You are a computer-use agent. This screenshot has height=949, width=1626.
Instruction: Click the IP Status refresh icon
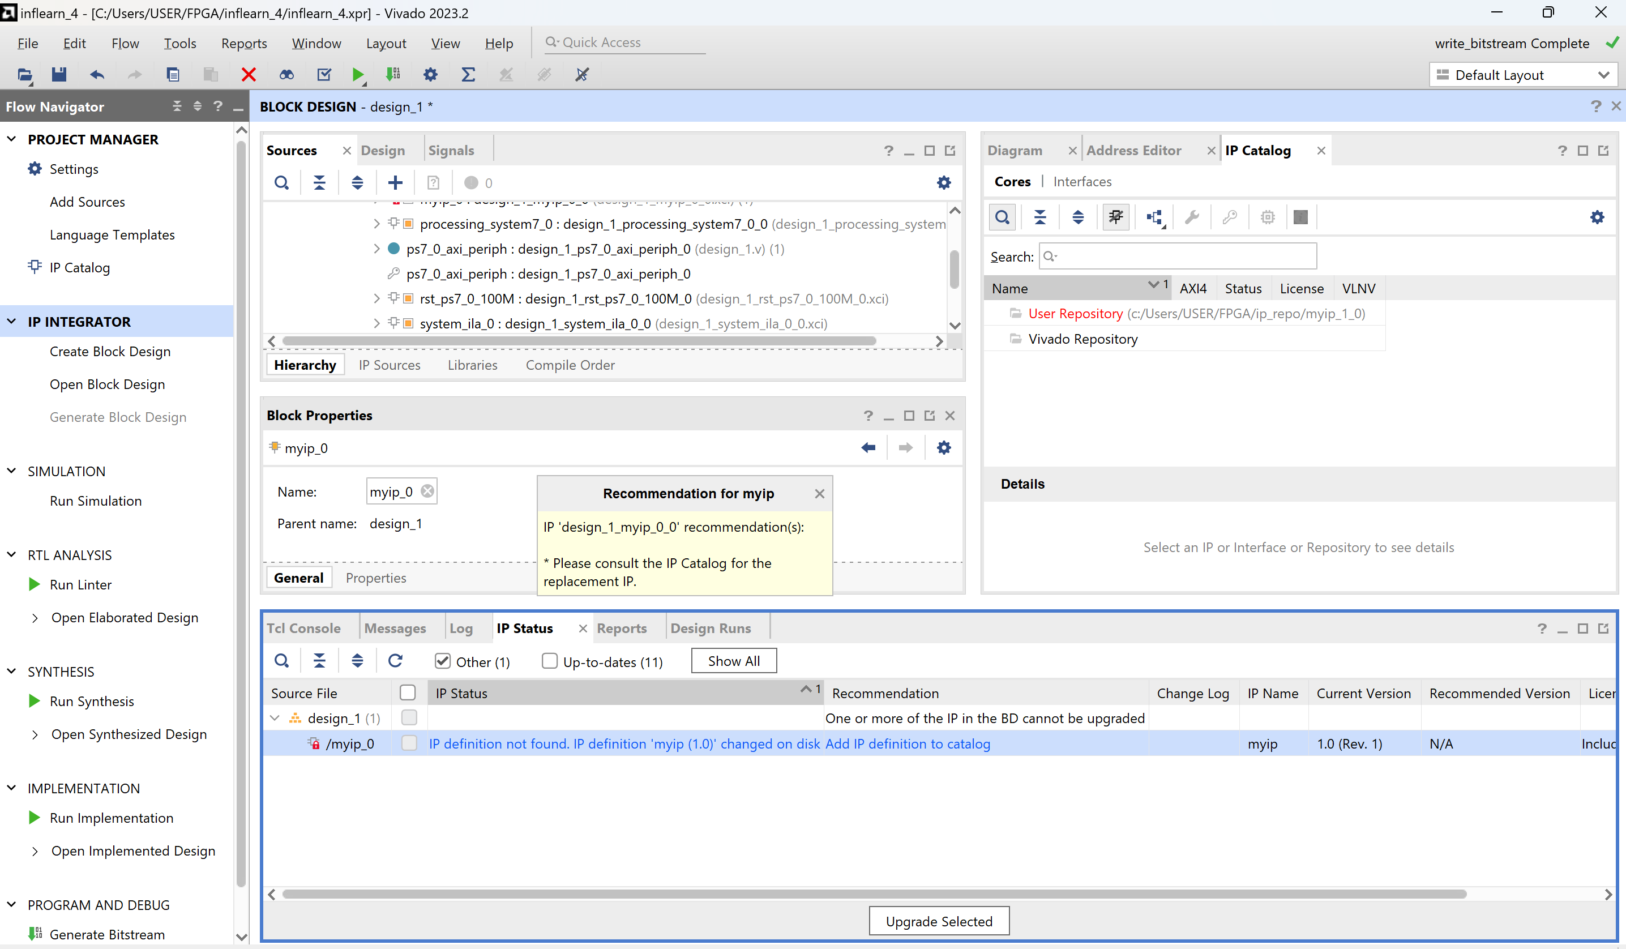[396, 661]
